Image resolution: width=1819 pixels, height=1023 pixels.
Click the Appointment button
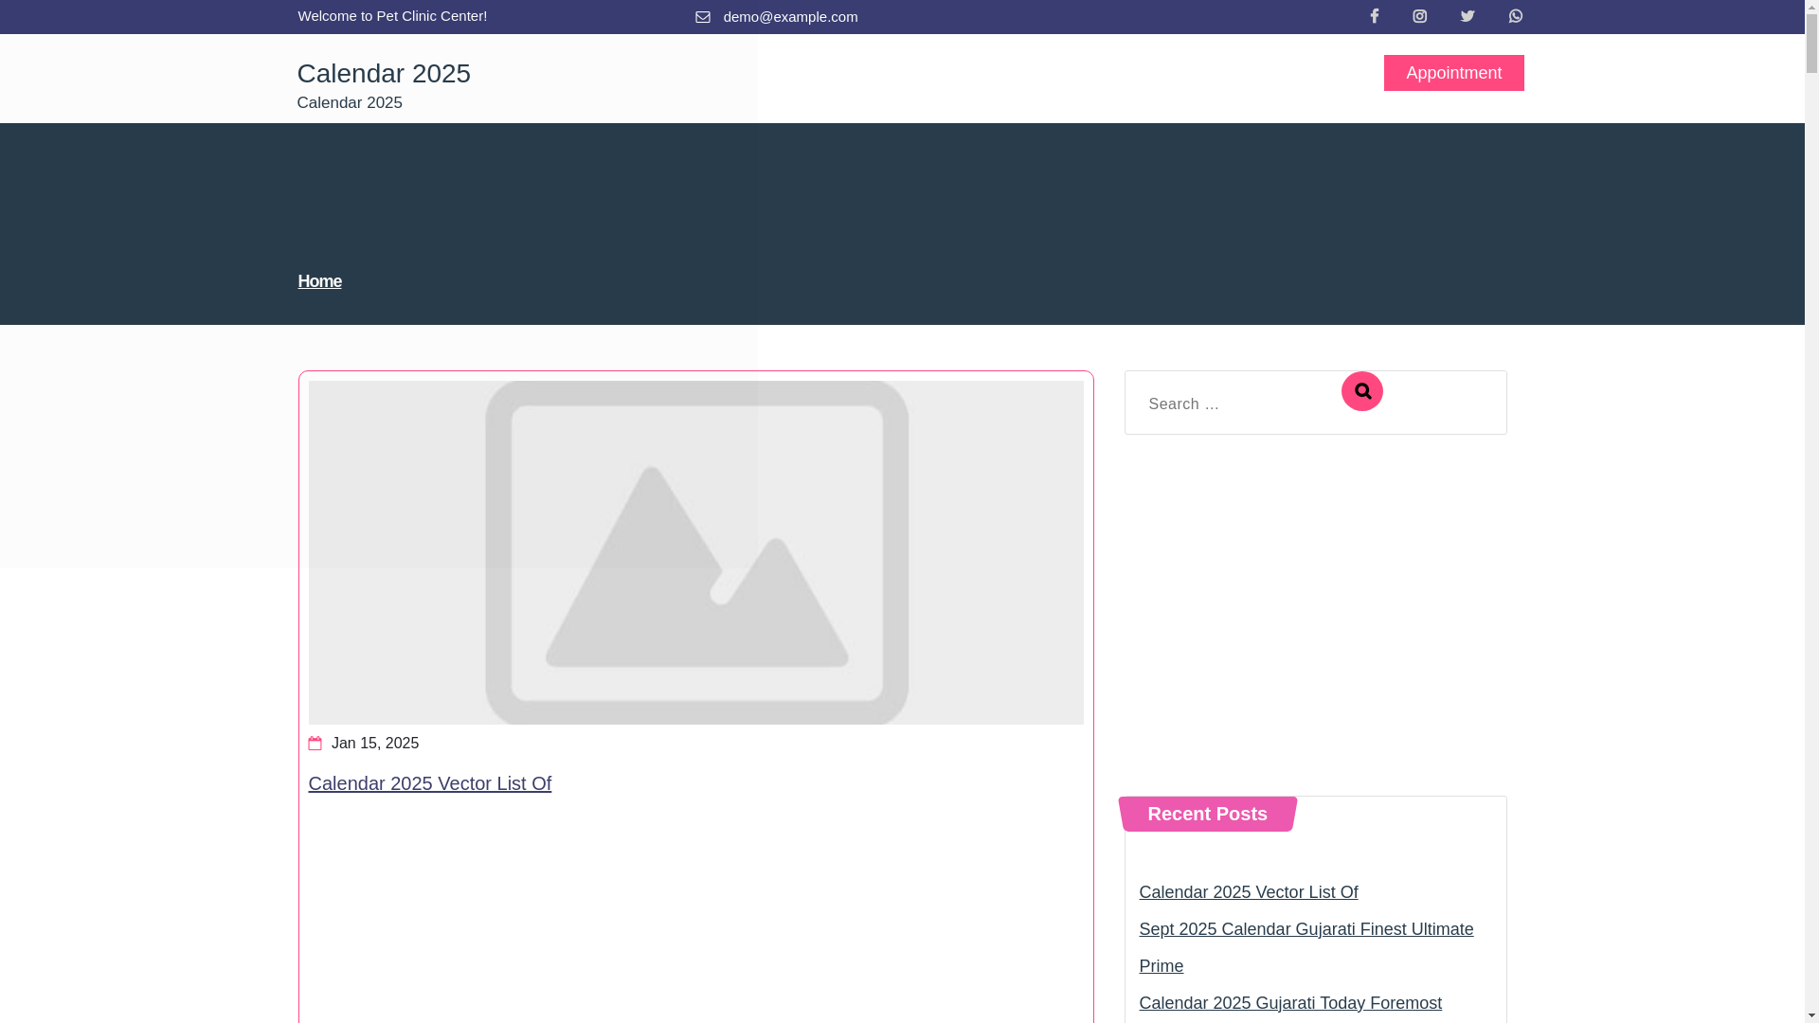pos(1453,73)
